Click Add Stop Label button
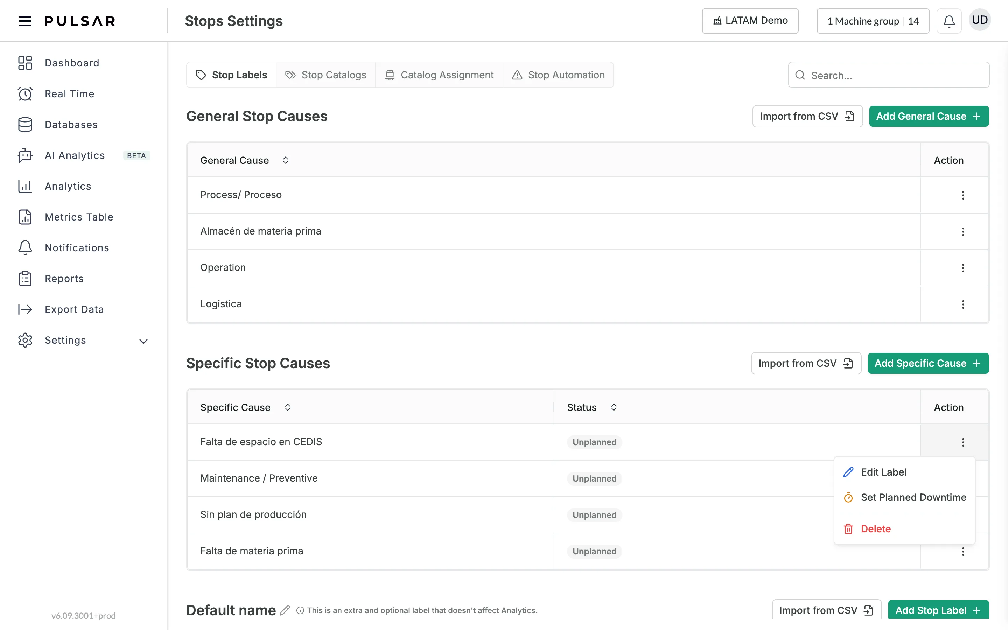 (938, 610)
